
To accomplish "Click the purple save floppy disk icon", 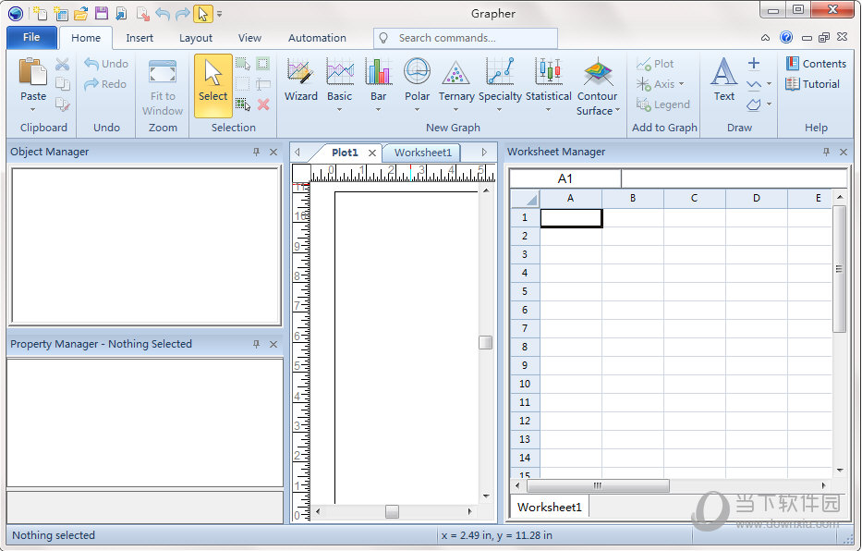I will 101,13.
